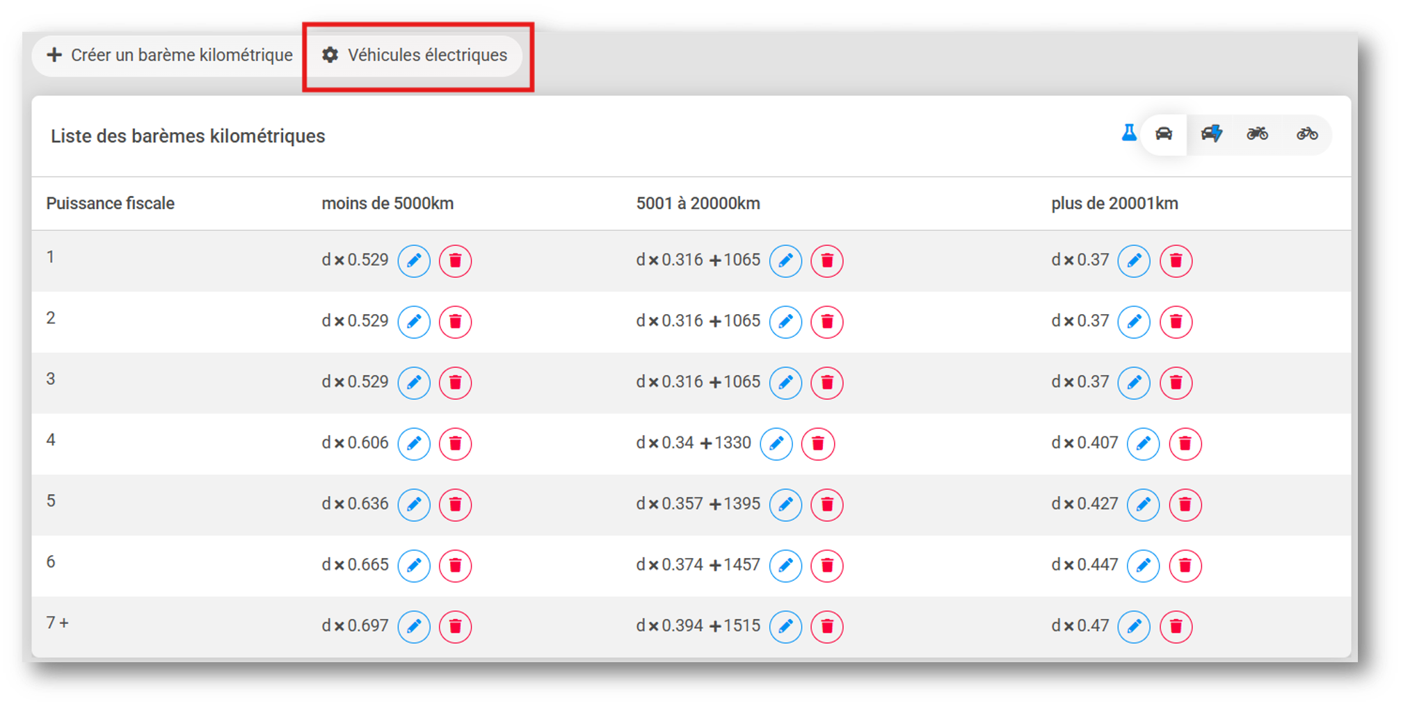Edit the d×0.407 formula
Screen dimensions: 1401x706
(1143, 443)
